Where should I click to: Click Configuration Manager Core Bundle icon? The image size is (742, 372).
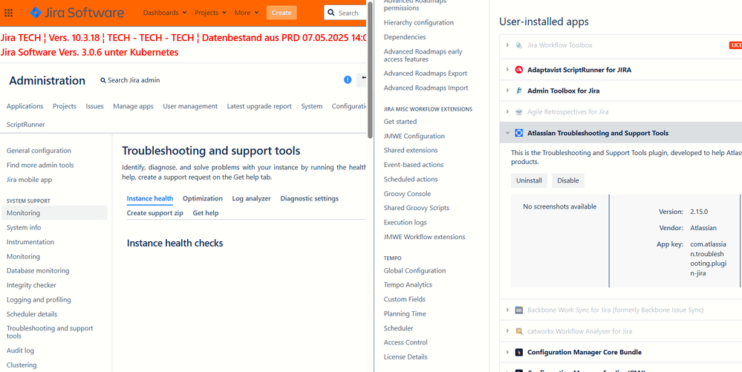click(x=519, y=352)
